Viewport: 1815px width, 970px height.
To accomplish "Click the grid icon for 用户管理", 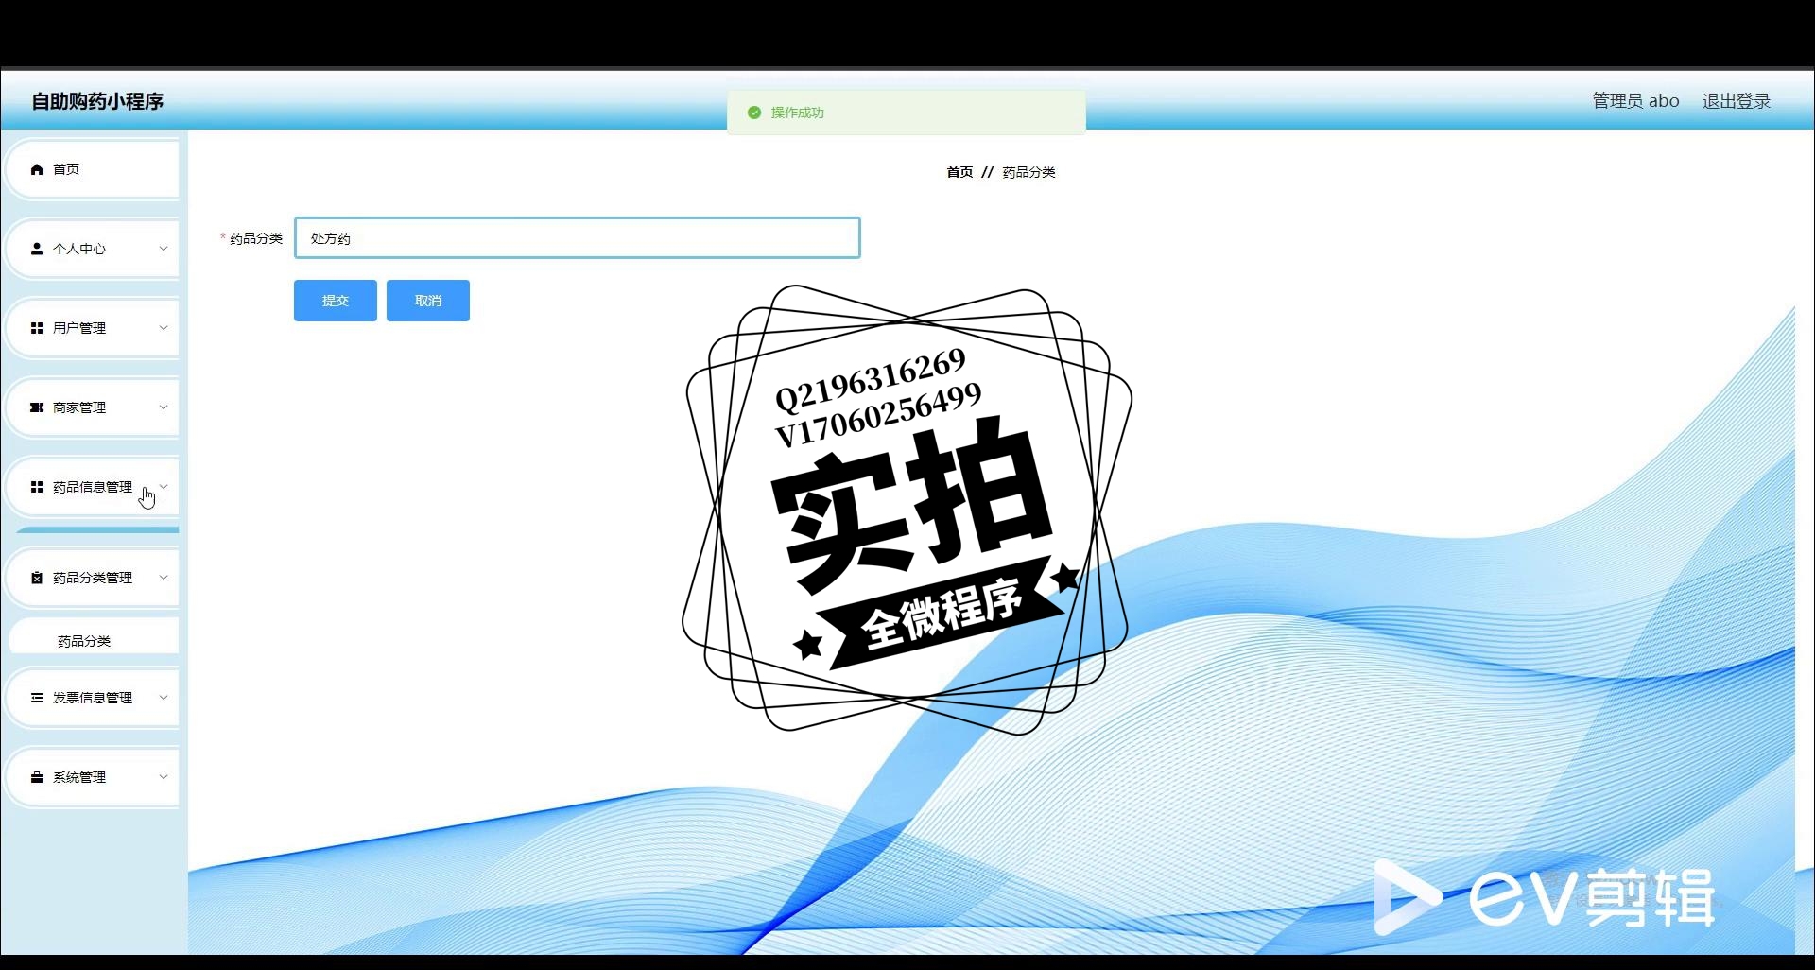I will [x=37, y=328].
